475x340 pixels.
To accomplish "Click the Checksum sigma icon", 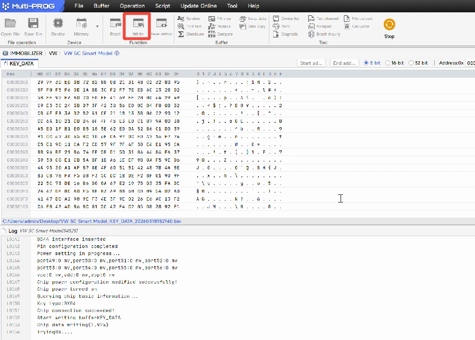I will [181, 34].
